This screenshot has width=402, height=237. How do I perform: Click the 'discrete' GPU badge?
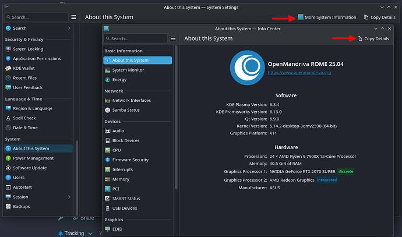pyautogui.click(x=345, y=171)
